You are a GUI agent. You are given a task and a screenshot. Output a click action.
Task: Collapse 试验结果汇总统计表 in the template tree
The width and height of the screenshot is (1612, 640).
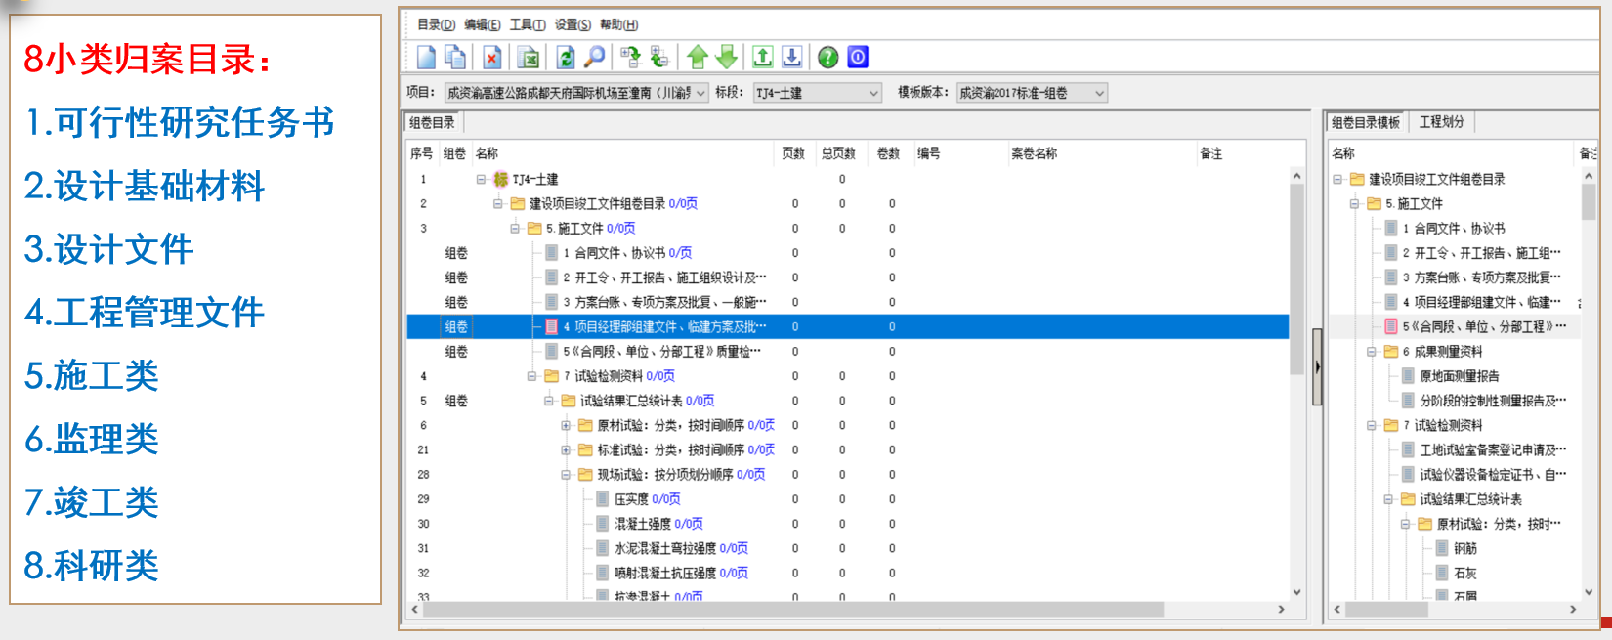coord(1388,499)
